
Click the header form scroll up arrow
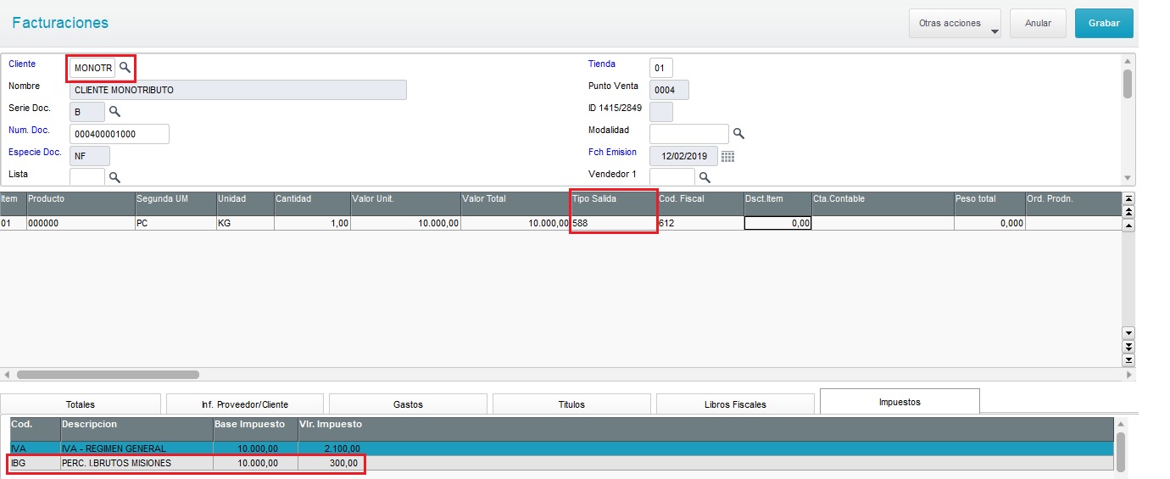pos(1127,62)
